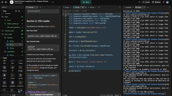
Task: Add a new tab beside 03.py
Action: [x=99, y=7]
